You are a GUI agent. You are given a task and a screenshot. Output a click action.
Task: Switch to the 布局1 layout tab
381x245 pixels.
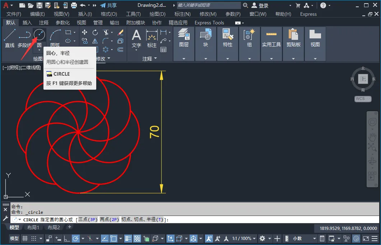point(33,227)
